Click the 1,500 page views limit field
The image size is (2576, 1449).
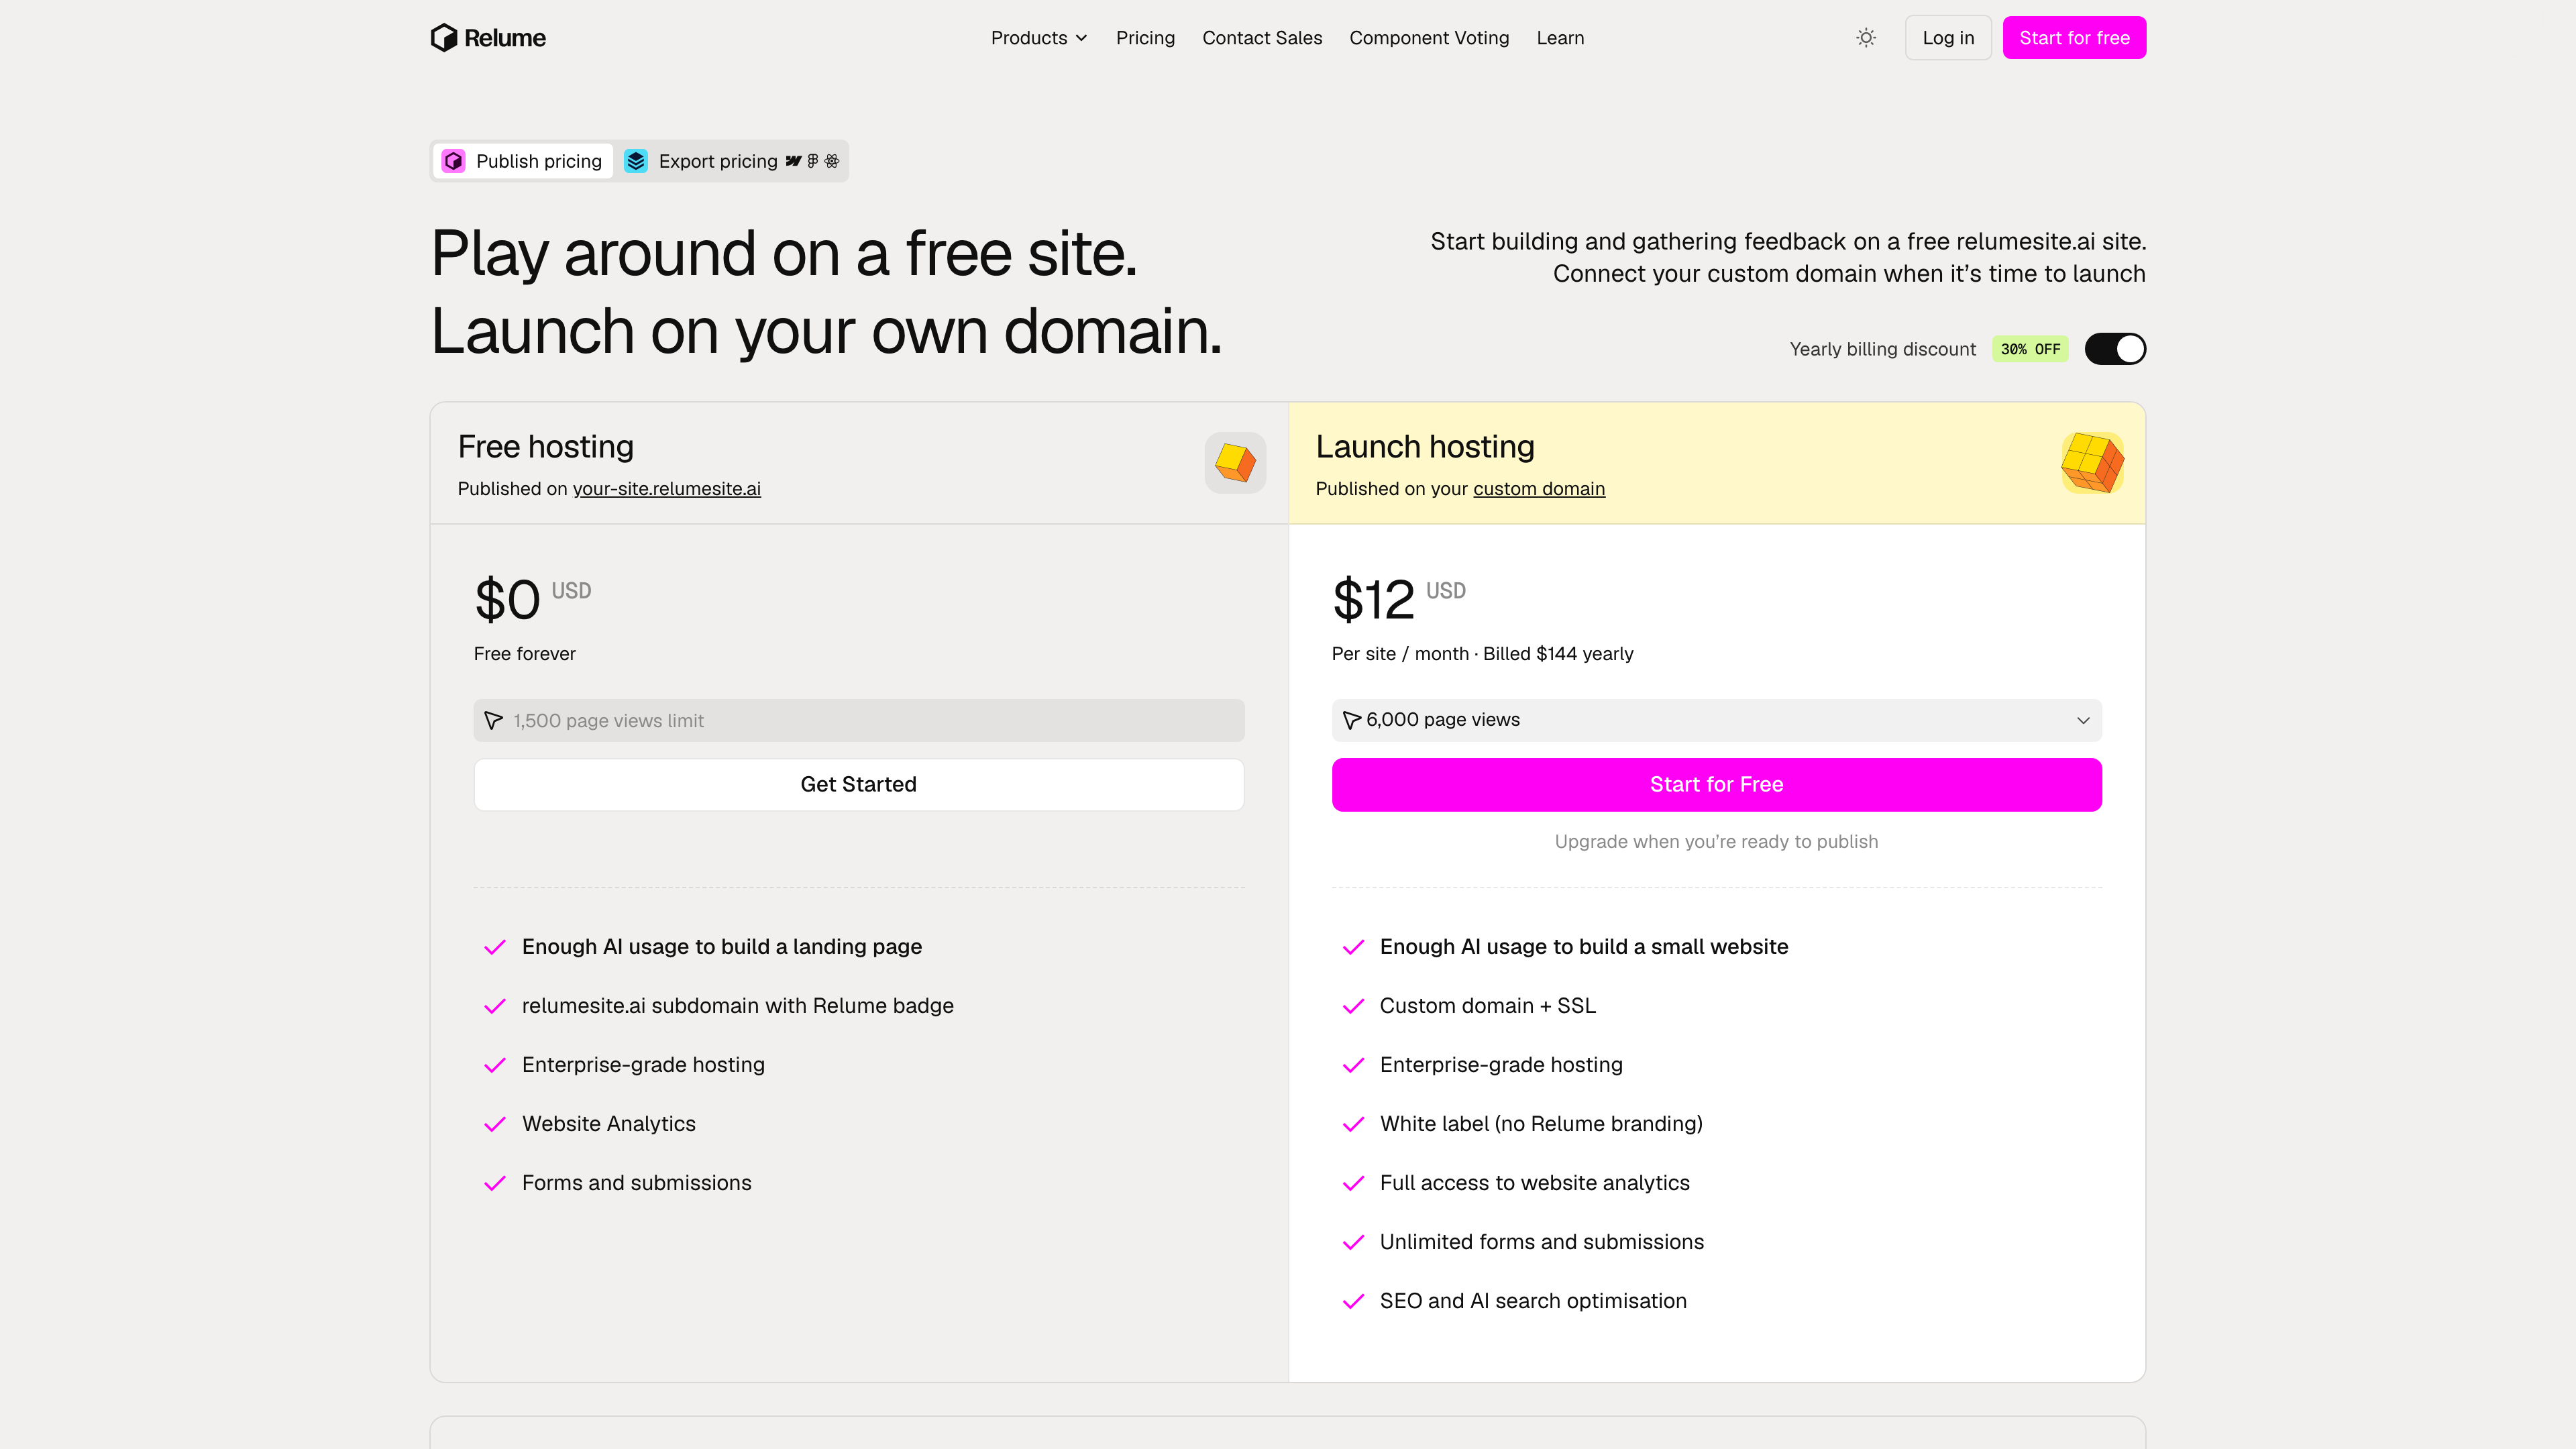pos(858,720)
